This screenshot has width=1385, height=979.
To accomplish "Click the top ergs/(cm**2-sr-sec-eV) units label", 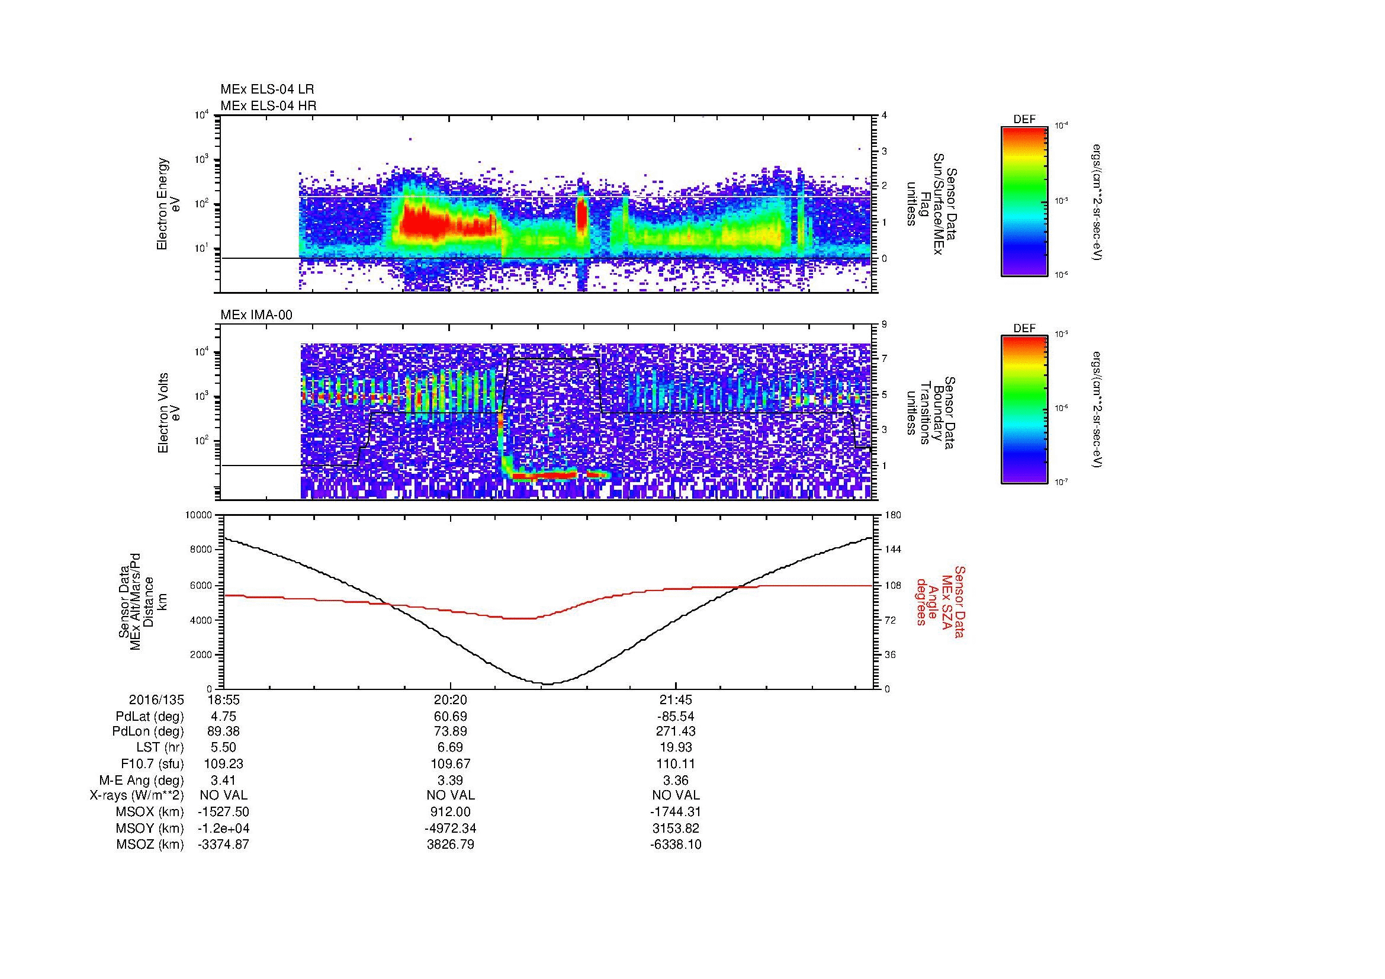I will [x=1096, y=201].
